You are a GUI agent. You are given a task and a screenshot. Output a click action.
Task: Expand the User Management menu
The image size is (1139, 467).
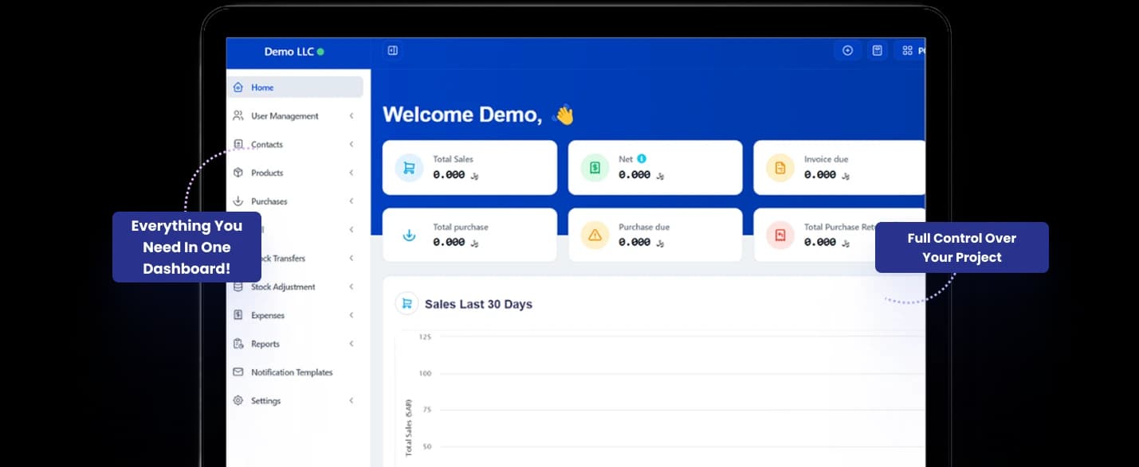(x=285, y=116)
